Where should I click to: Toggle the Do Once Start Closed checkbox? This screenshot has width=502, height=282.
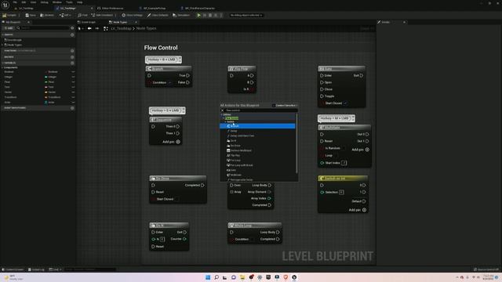176,199
